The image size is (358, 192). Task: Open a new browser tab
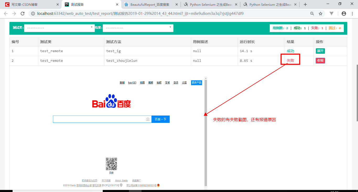(x=305, y=4)
